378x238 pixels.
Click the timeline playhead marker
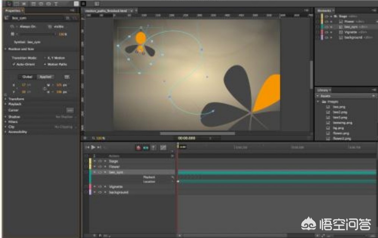tap(178, 145)
